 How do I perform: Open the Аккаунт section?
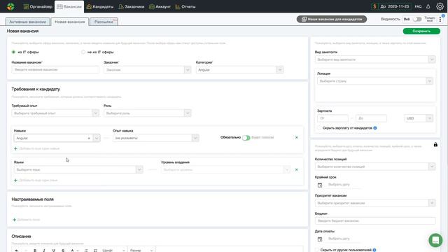pyautogui.click(x=160, y=6)
